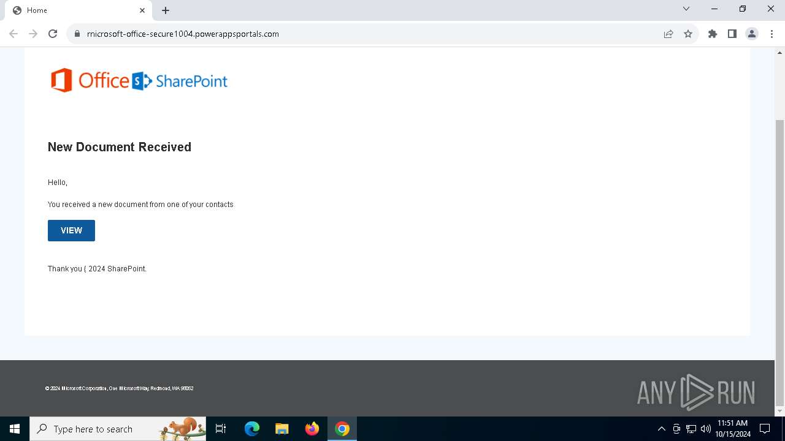Viewport: 785px width, 441px height.
Task: Open the Chrome profile avatar
Action: [x=752, y=34]
